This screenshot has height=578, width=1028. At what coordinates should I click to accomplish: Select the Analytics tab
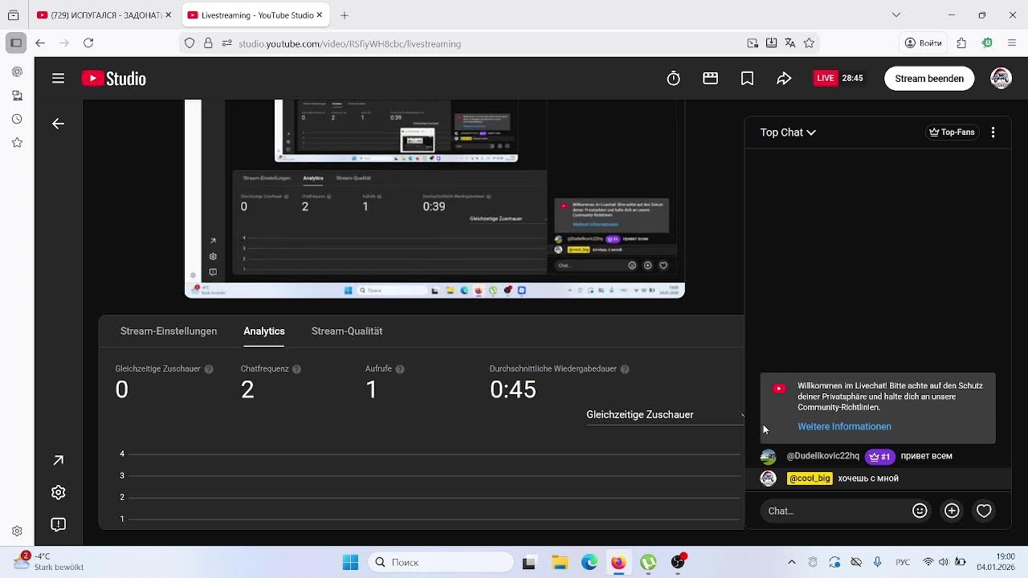tap(264, 331)
